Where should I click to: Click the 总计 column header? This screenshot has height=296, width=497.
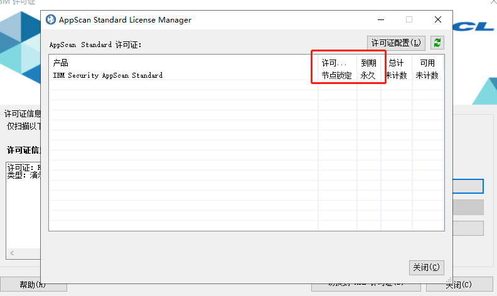397,63
